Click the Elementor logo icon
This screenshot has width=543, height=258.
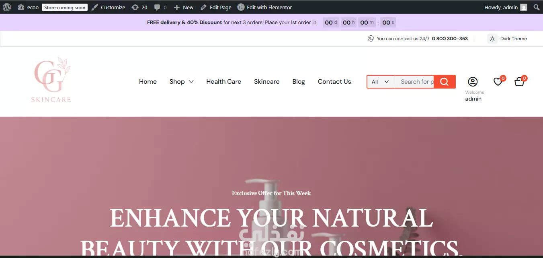click(241, 7)
